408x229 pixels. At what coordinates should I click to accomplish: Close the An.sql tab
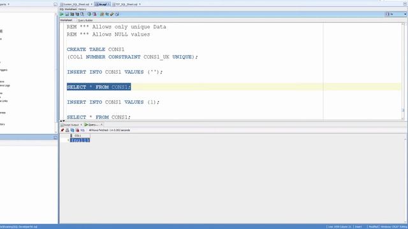[x=109, y=4]
